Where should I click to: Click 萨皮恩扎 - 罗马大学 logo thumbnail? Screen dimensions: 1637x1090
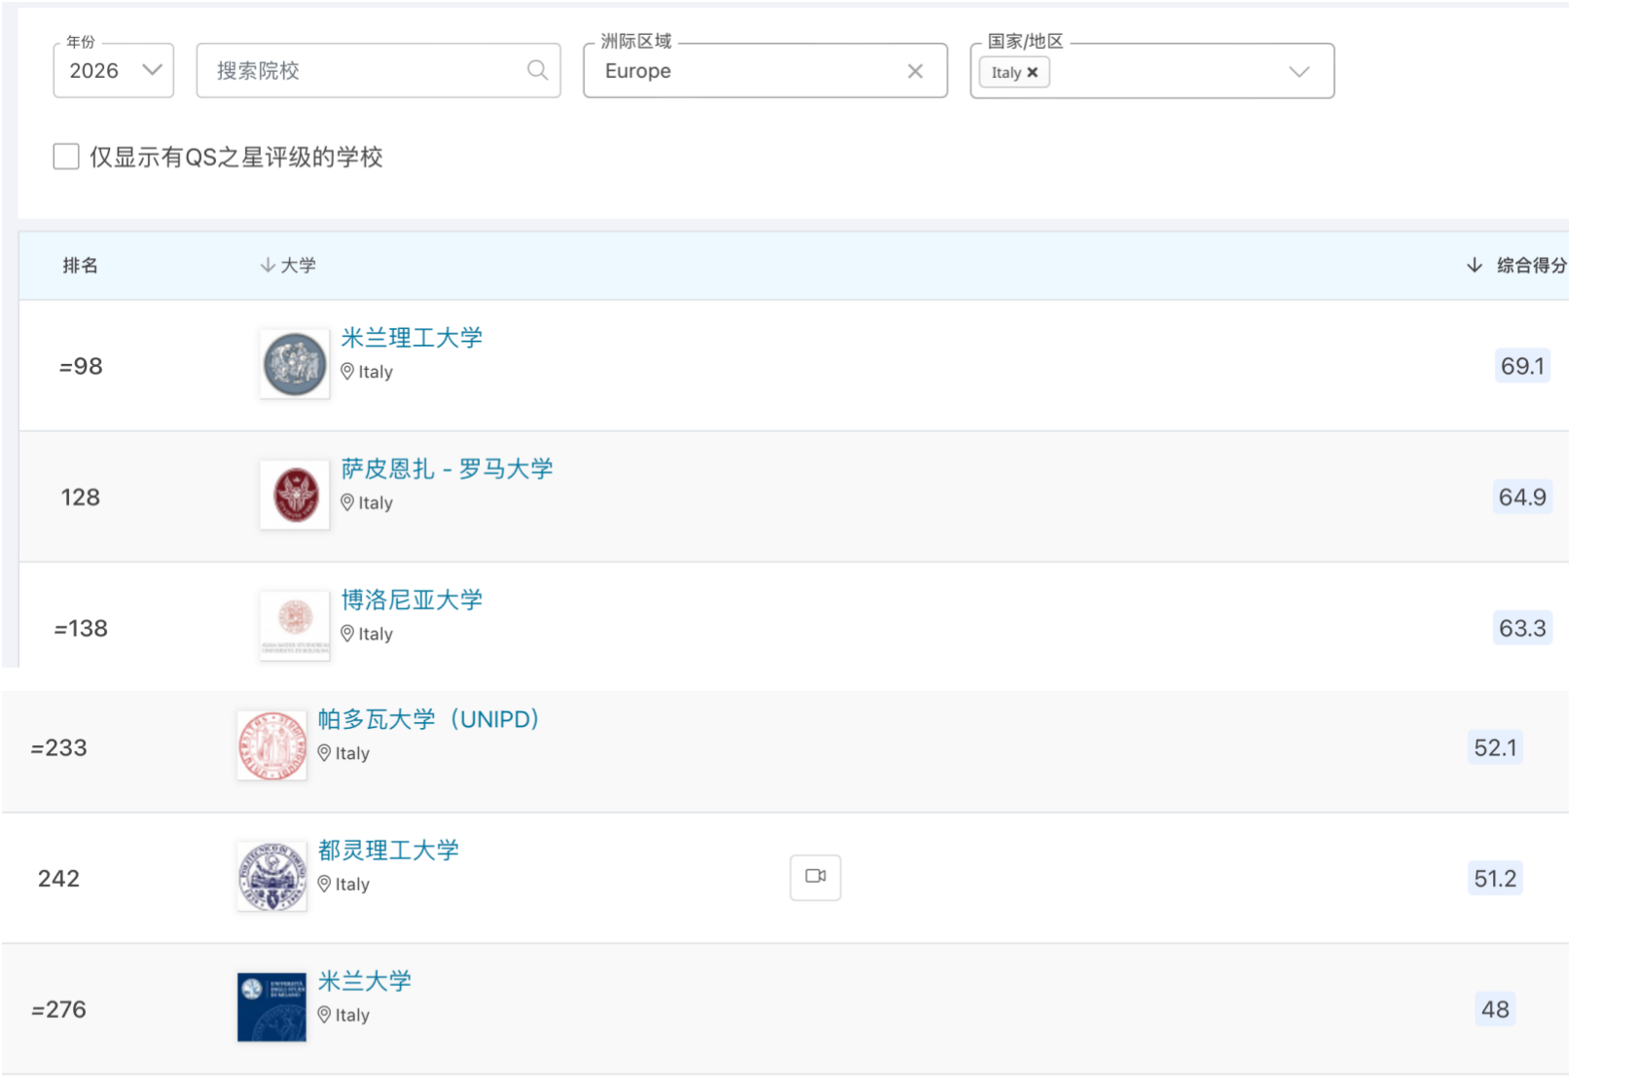(x=295, y=494)
